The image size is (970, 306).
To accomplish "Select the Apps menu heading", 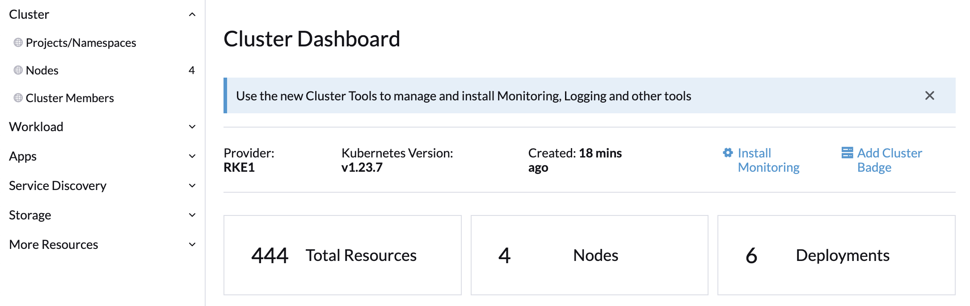I will [x=23, y=156].
